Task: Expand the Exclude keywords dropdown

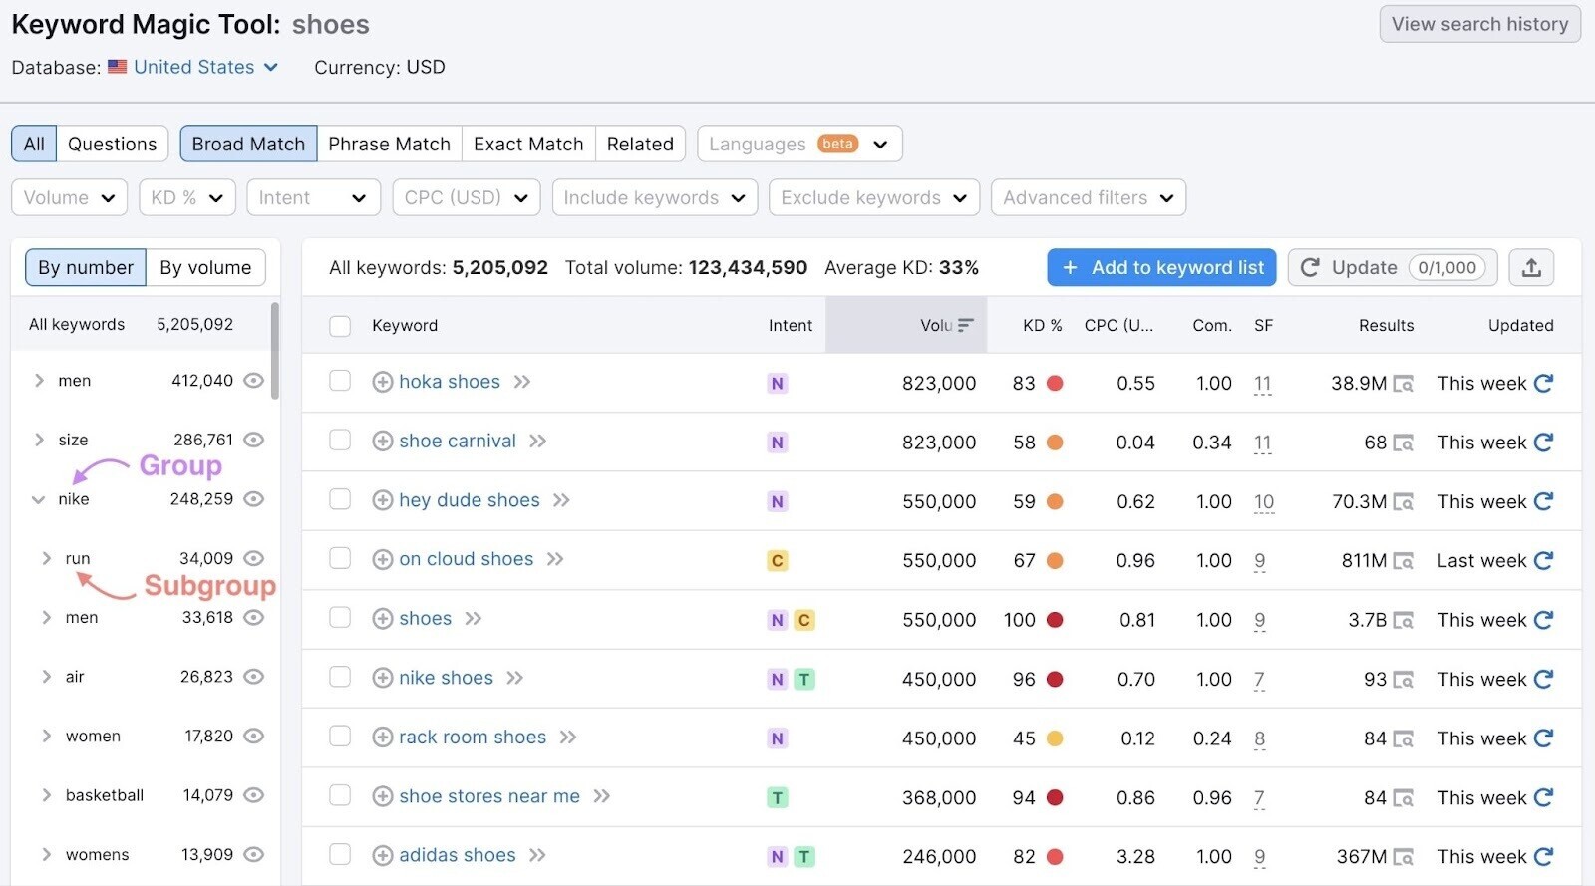Action: tap(874, 197)
